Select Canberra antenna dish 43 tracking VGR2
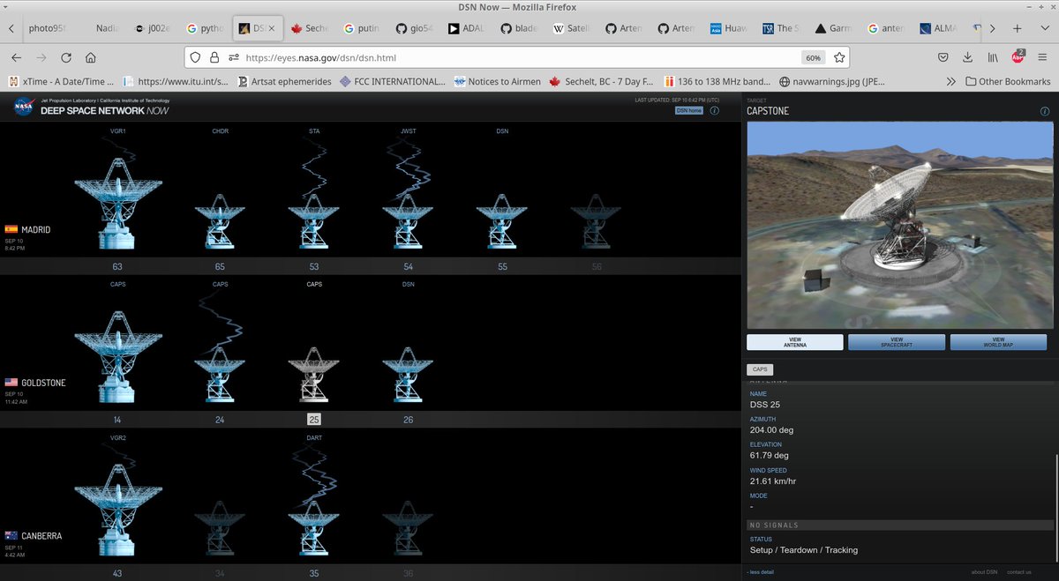Viewport: 1059px width, 581px height. 117,510
